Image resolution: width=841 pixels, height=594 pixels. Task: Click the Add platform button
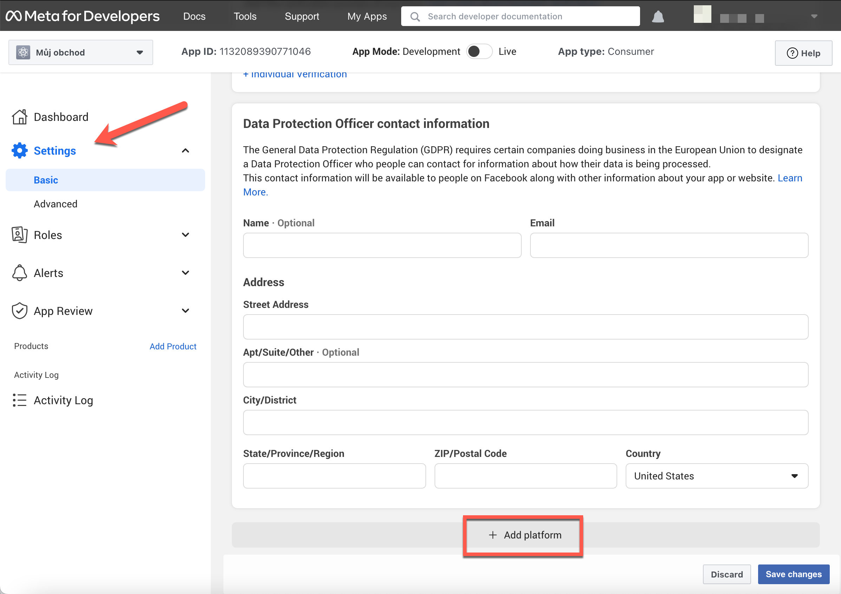point(524,535)
